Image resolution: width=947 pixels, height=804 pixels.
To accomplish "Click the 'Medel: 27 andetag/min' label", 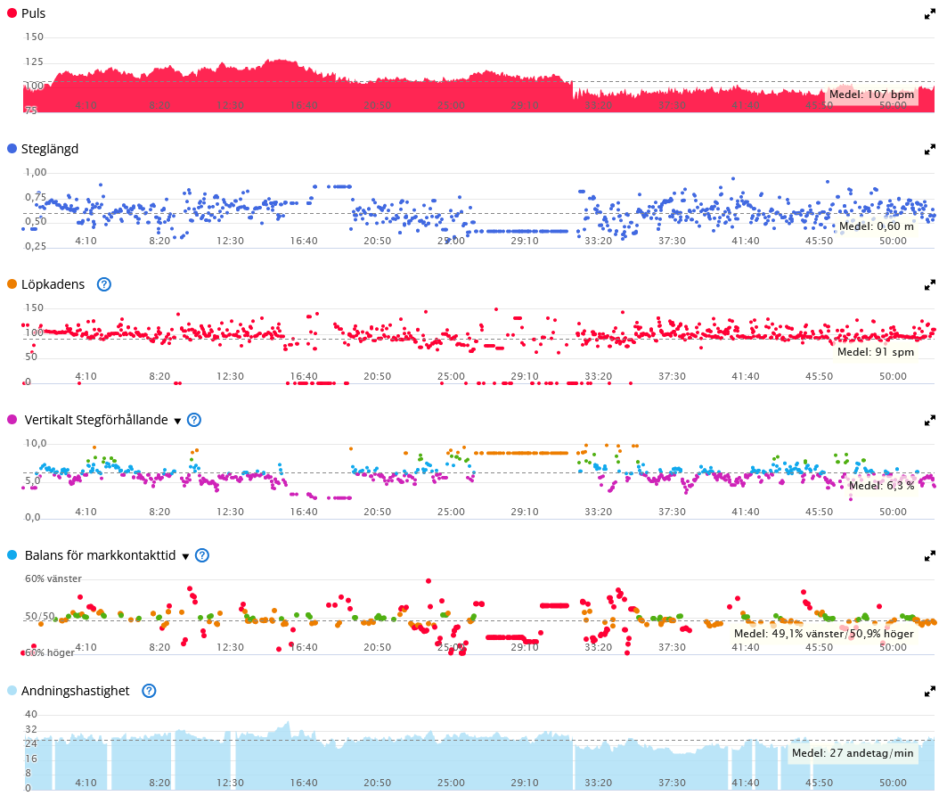I will coord(853,752).
